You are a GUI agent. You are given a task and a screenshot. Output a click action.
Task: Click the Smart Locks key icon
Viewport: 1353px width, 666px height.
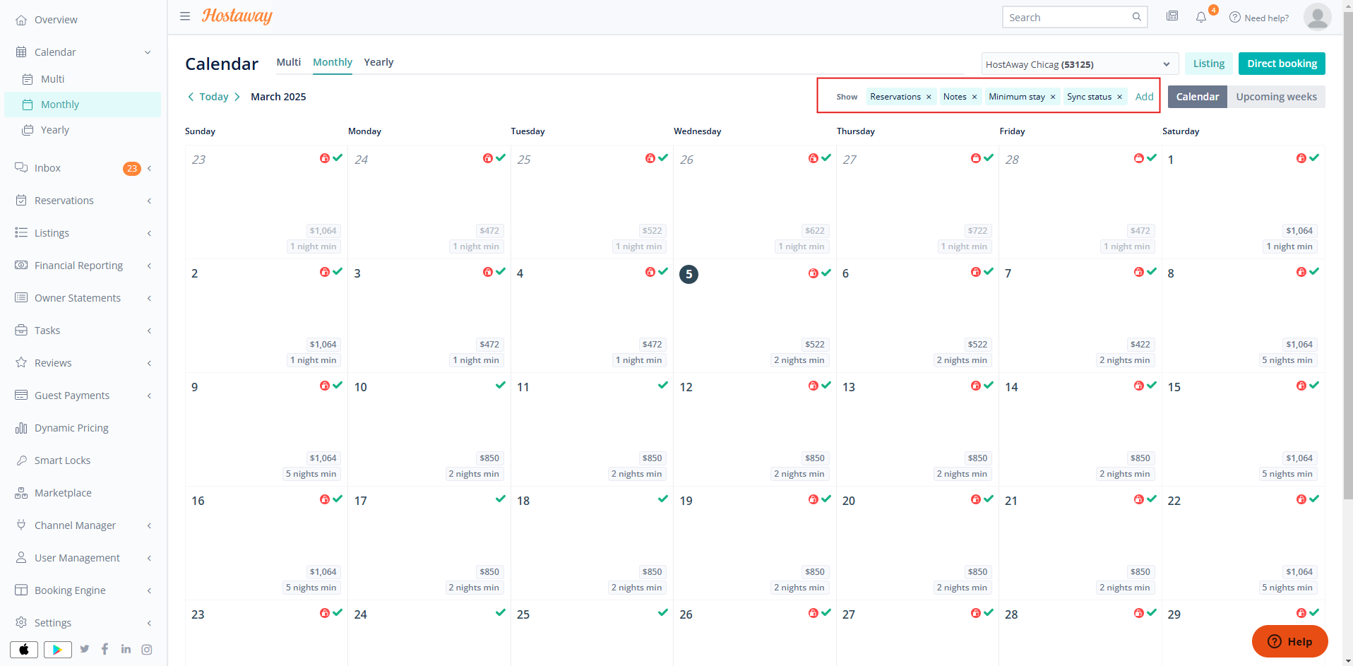pos(21,460)
